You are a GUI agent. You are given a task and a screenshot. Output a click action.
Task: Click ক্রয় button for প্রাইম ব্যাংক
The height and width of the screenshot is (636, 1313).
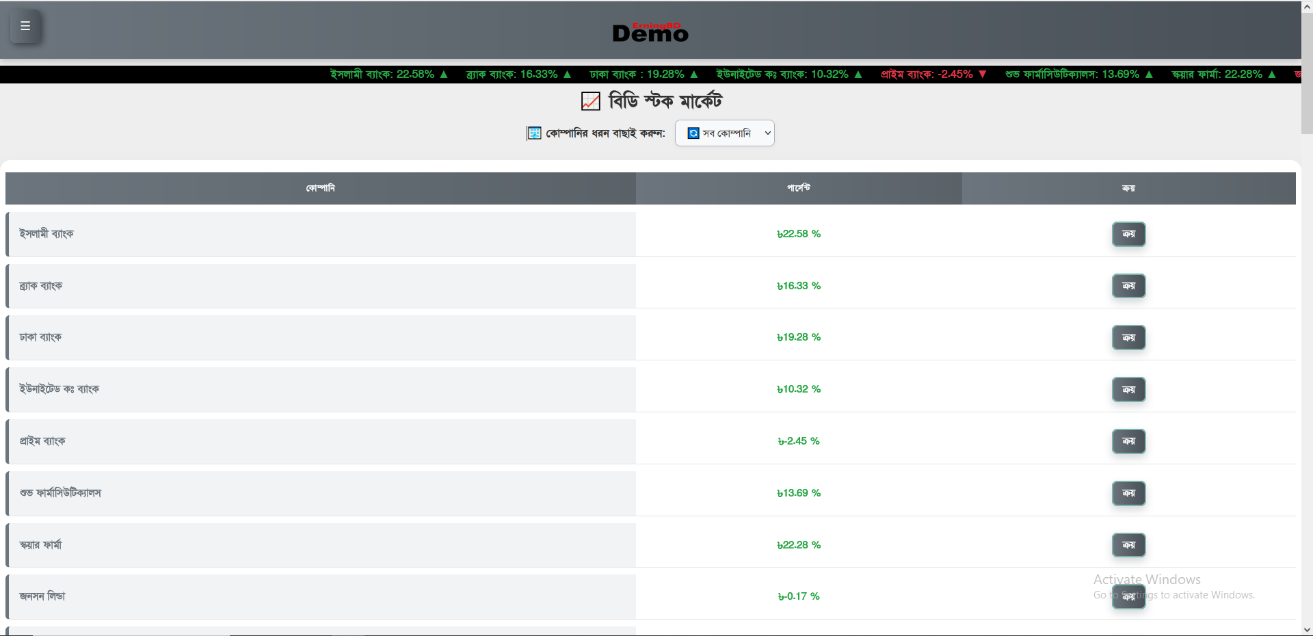1128,441
